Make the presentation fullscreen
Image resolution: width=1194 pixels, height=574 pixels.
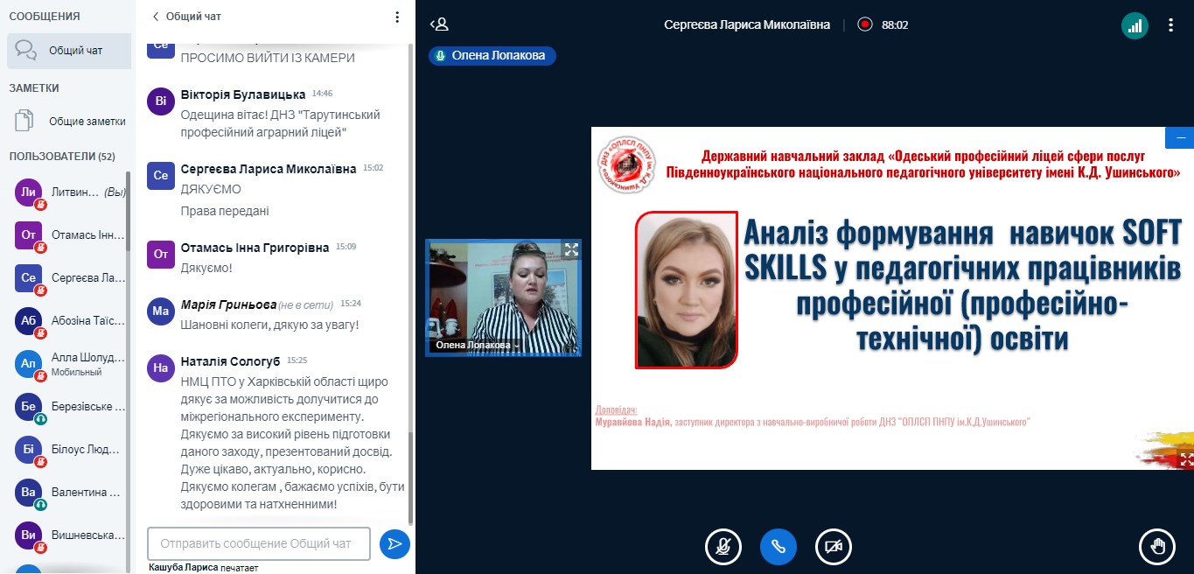click(x=1185, y=458)
